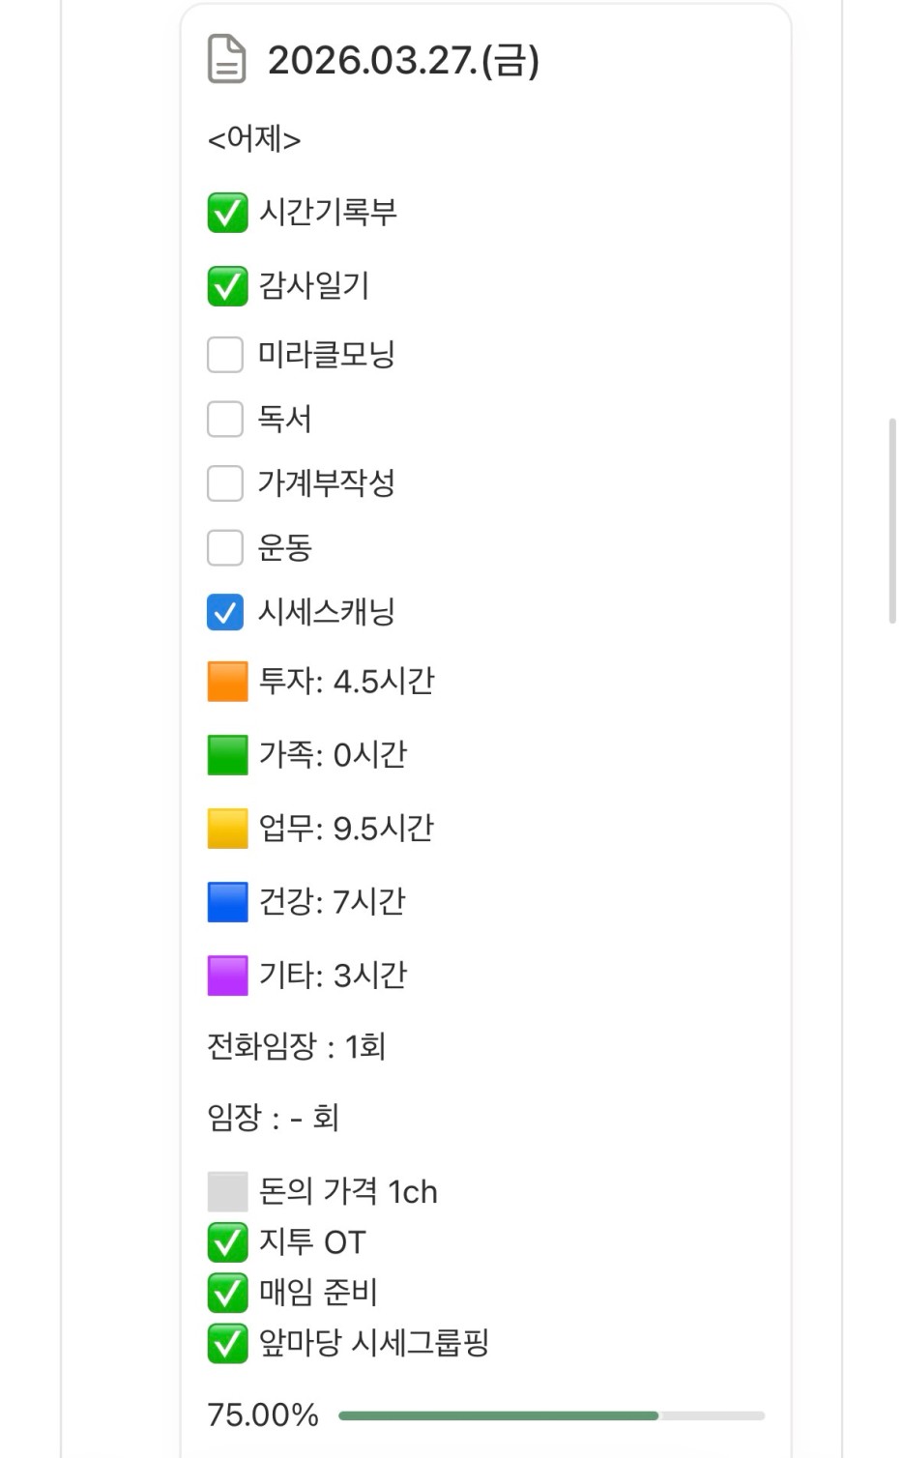Image resolution: width=903 pixels, height=1458 pixels.
Task: Uncheck the blue 시세스캐닝 checkbox
Action: tap(225, 612)
